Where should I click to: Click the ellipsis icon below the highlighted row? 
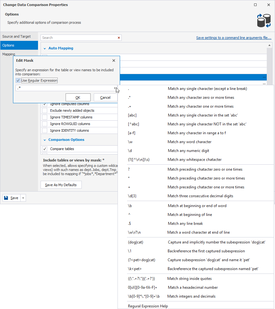[x=265, y=84]
